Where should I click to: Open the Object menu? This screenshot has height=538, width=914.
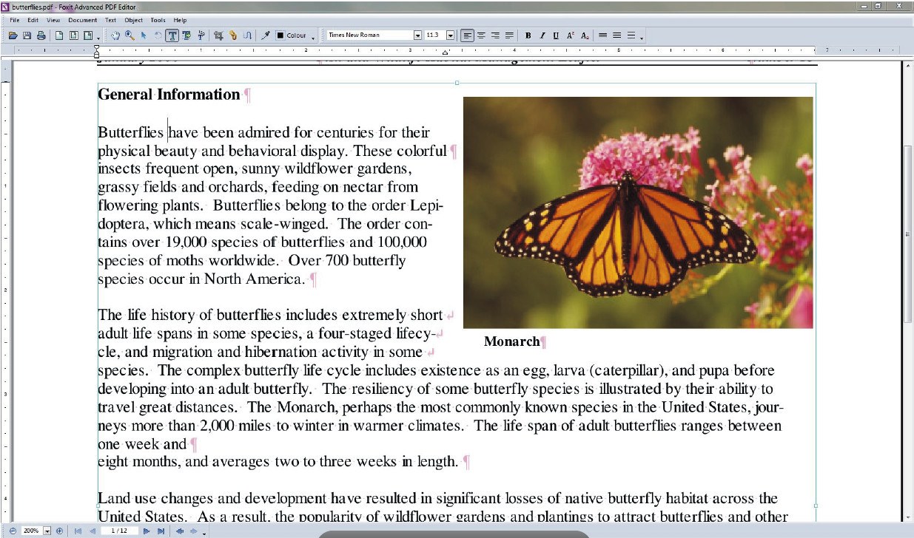pos(134,20)
